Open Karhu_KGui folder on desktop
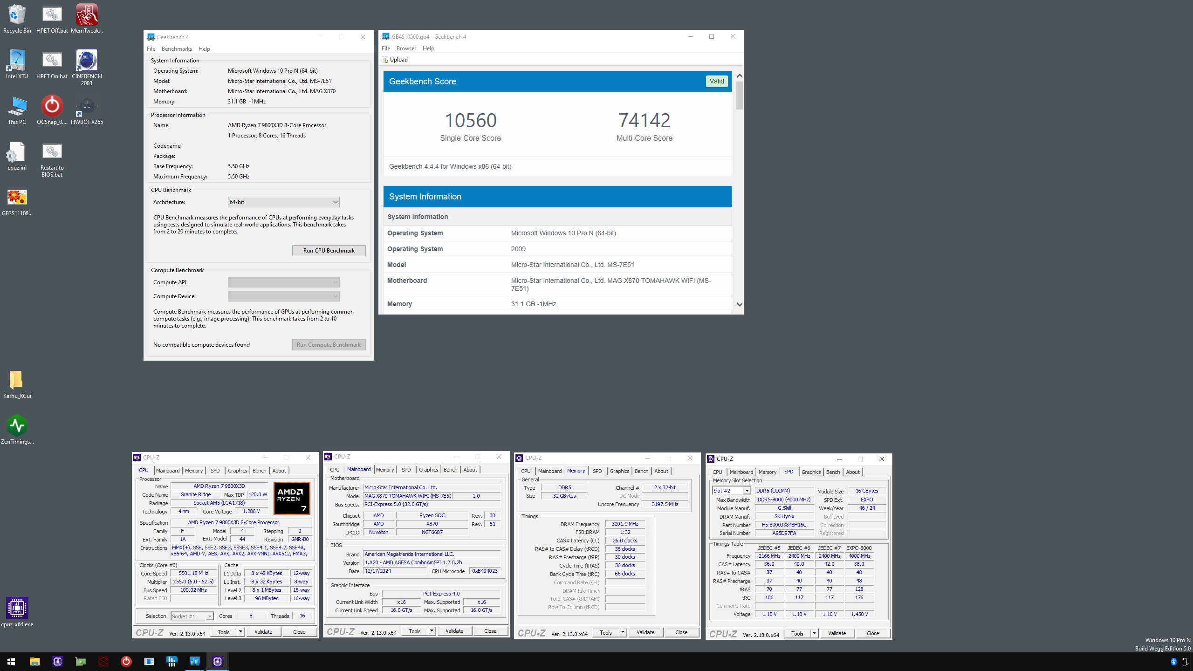1193x671 pixels. (17, 384)
